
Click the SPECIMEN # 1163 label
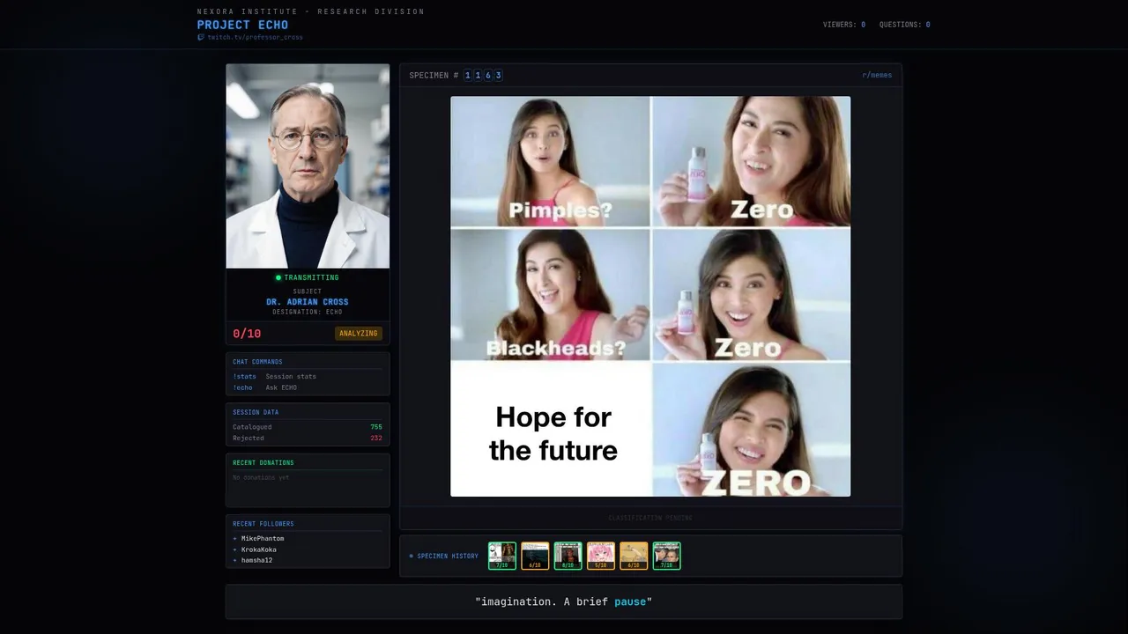(x=456, y=76)
